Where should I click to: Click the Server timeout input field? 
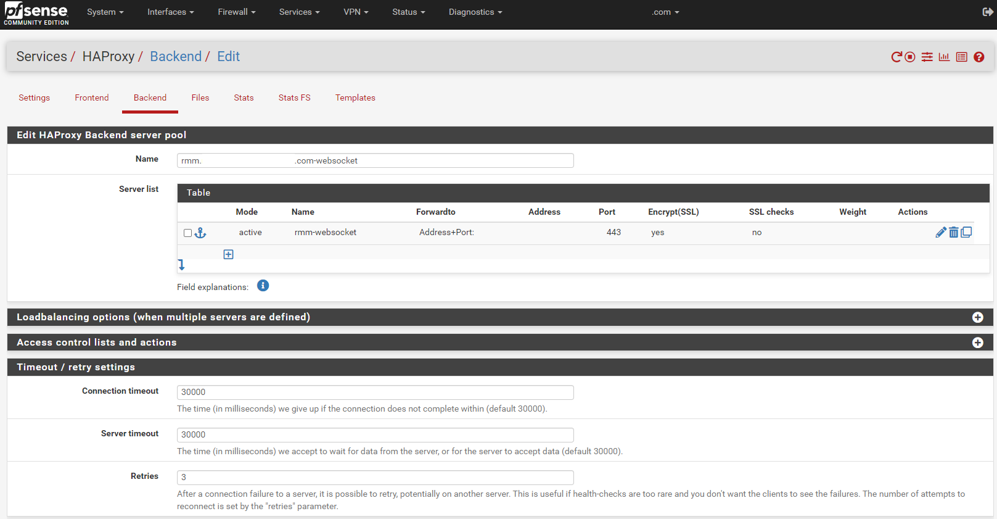375,434
